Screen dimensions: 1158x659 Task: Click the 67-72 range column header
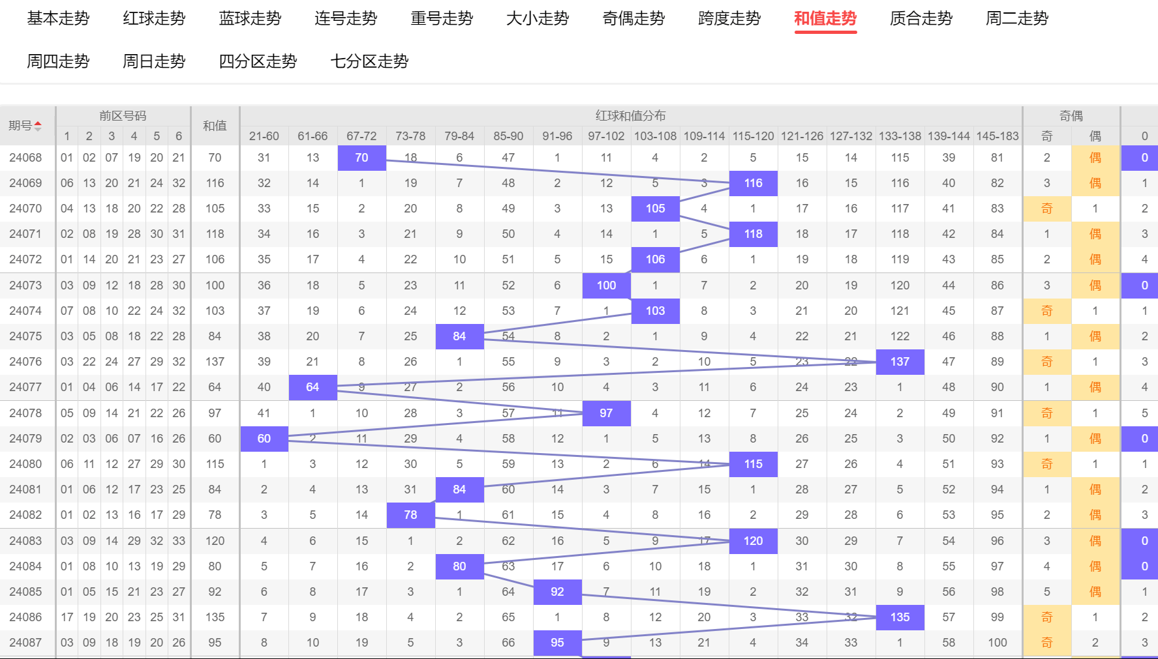361,136
